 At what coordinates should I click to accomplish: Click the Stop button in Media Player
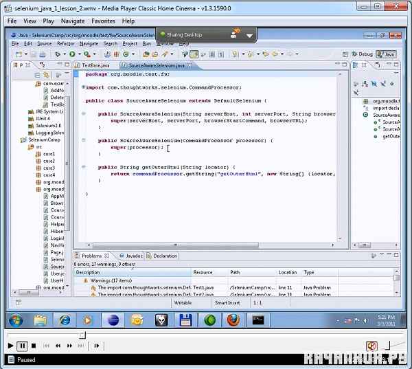(x=34, y=346)
